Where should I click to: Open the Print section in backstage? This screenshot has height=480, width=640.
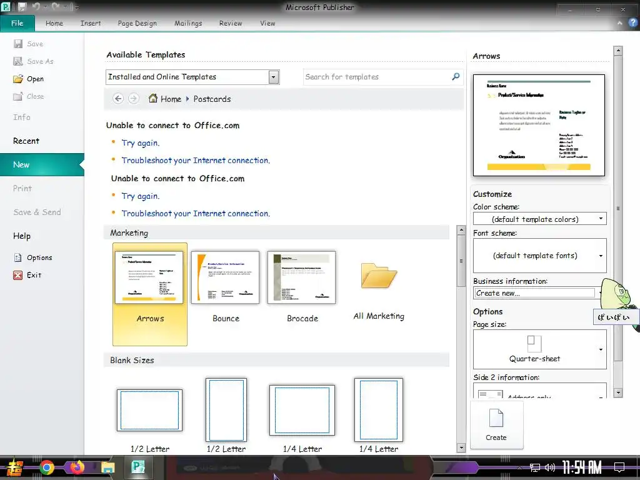22,188
